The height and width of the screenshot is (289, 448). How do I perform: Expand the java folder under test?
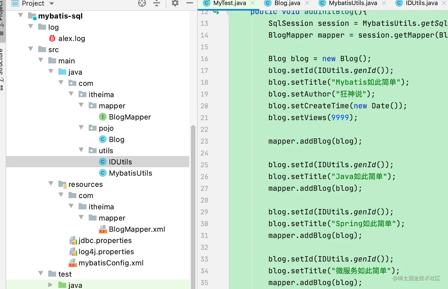[50, 285]
